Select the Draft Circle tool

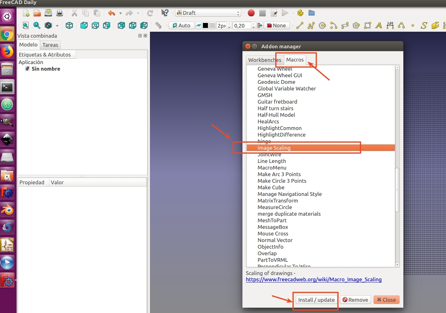point(322,25)
